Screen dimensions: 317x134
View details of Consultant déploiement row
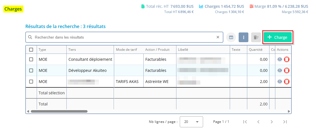tap(280, 59)
